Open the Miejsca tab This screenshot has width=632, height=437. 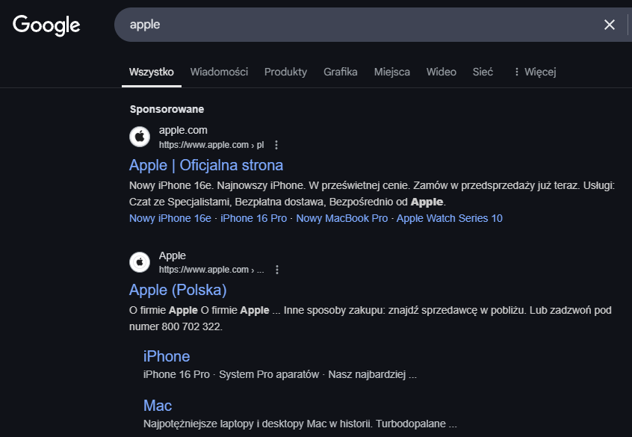coord(391,72)
